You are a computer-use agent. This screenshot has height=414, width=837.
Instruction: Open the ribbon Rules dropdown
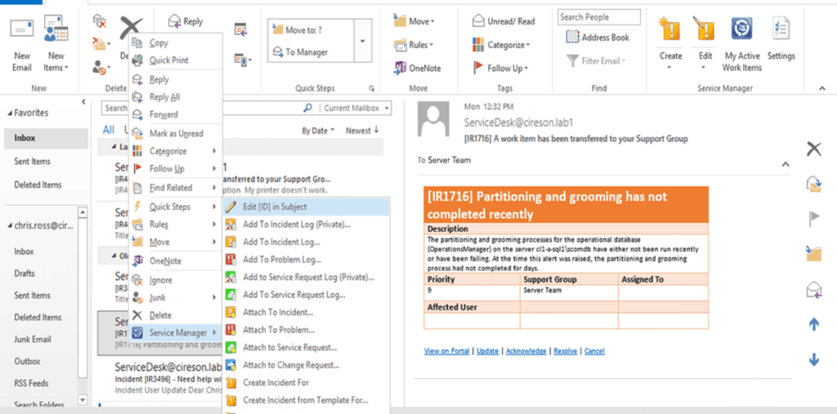pos(414,45)
